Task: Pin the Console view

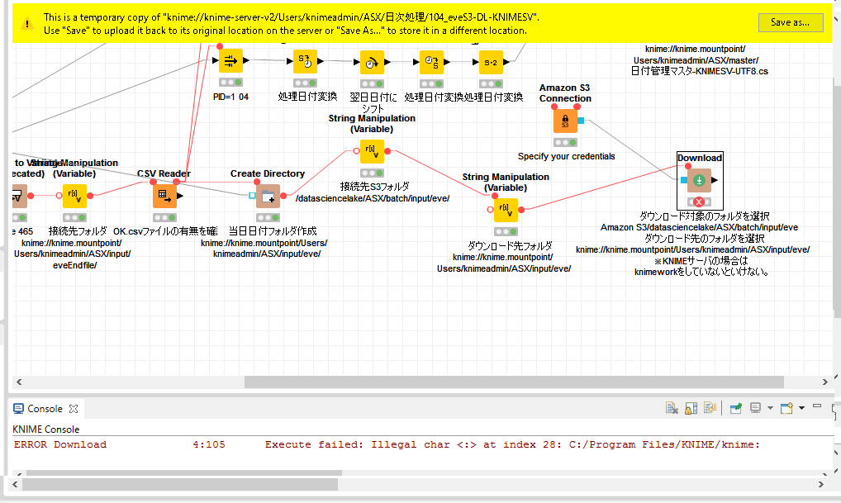Action: pyautogui.click(x=736, y=408)
